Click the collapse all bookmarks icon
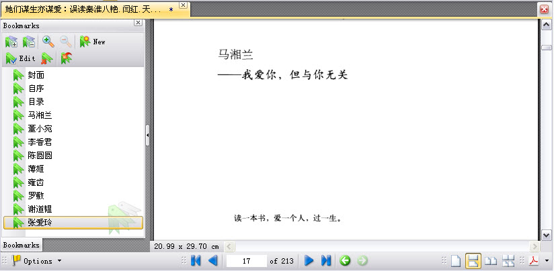 point(29,42)
